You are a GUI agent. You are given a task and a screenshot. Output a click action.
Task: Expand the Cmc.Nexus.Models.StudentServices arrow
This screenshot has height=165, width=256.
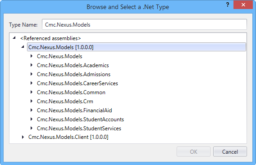[x=32, y=128]
